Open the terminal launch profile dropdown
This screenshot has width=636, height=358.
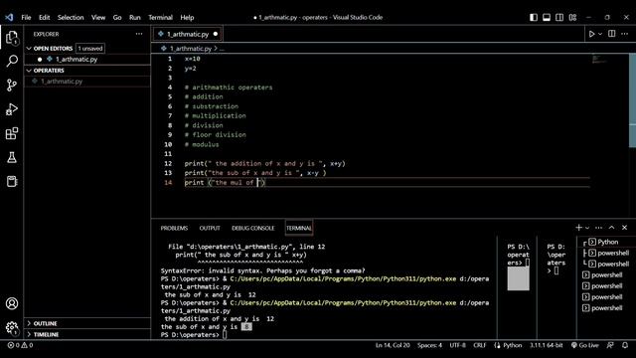[x=587, y=228]
